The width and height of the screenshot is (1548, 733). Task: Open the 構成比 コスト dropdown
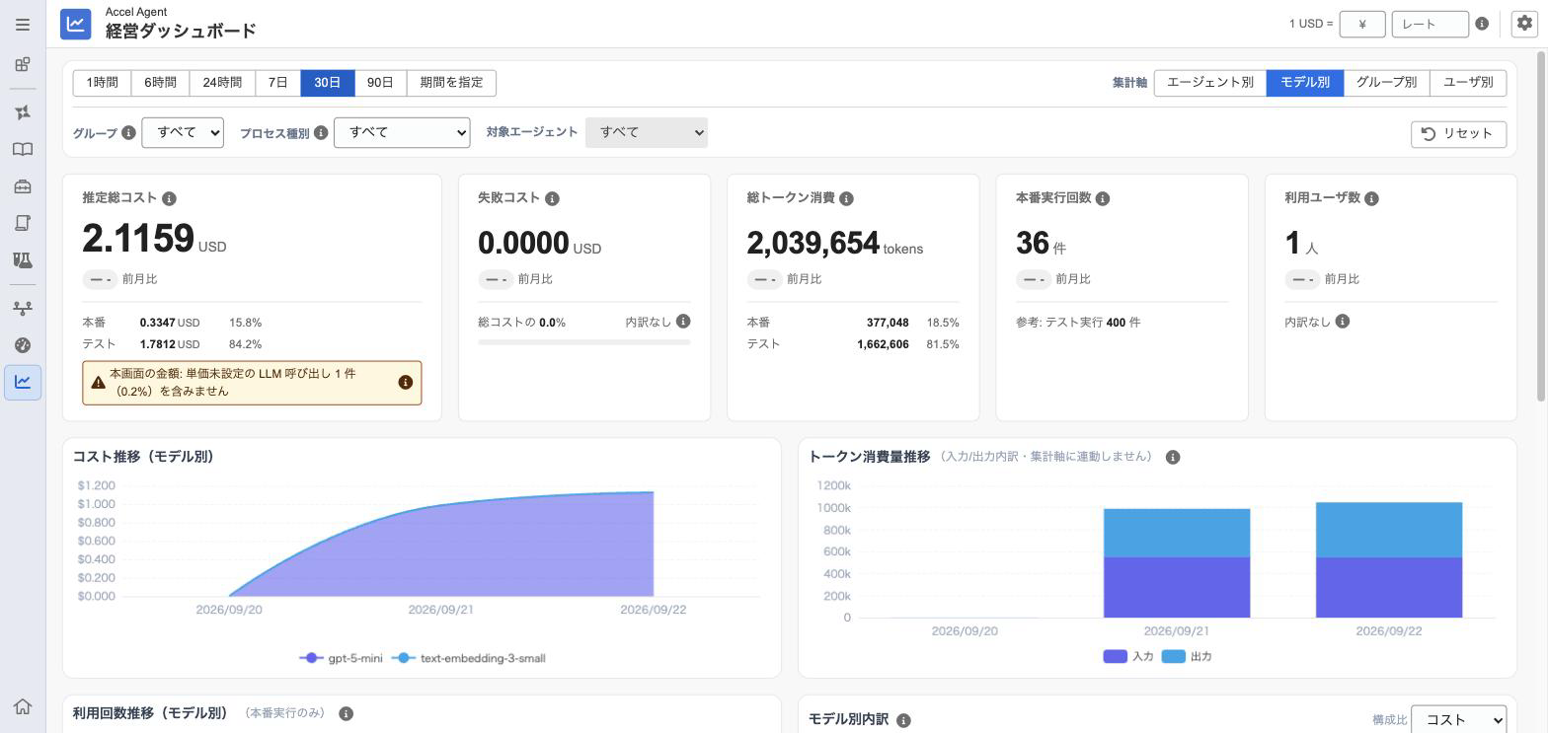click(x=1458, y=720)
